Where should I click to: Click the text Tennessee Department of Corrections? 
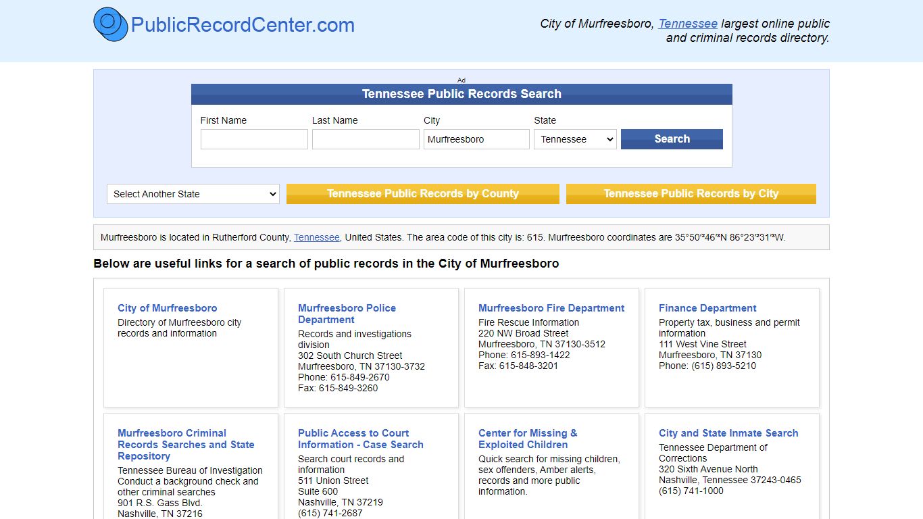[x=713, y=453]
